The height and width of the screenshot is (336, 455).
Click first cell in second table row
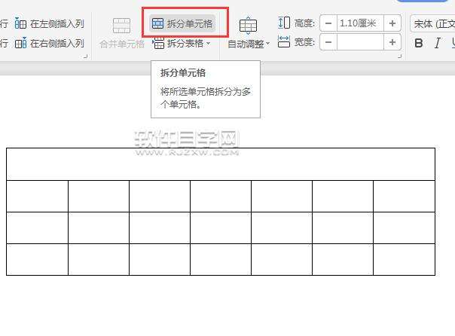pyautogui.click(x=37, y=196)
